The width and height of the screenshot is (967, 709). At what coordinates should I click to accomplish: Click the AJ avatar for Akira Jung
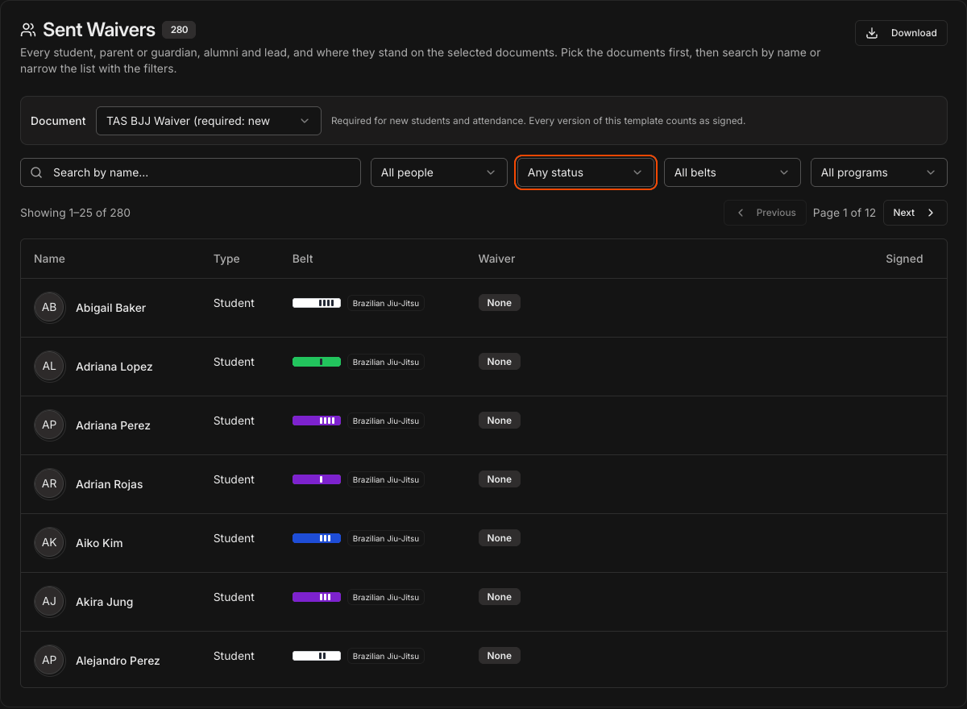point(49,602)
